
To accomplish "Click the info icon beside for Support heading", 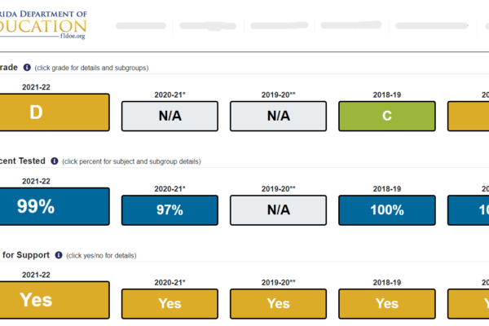I will [59, 255].
